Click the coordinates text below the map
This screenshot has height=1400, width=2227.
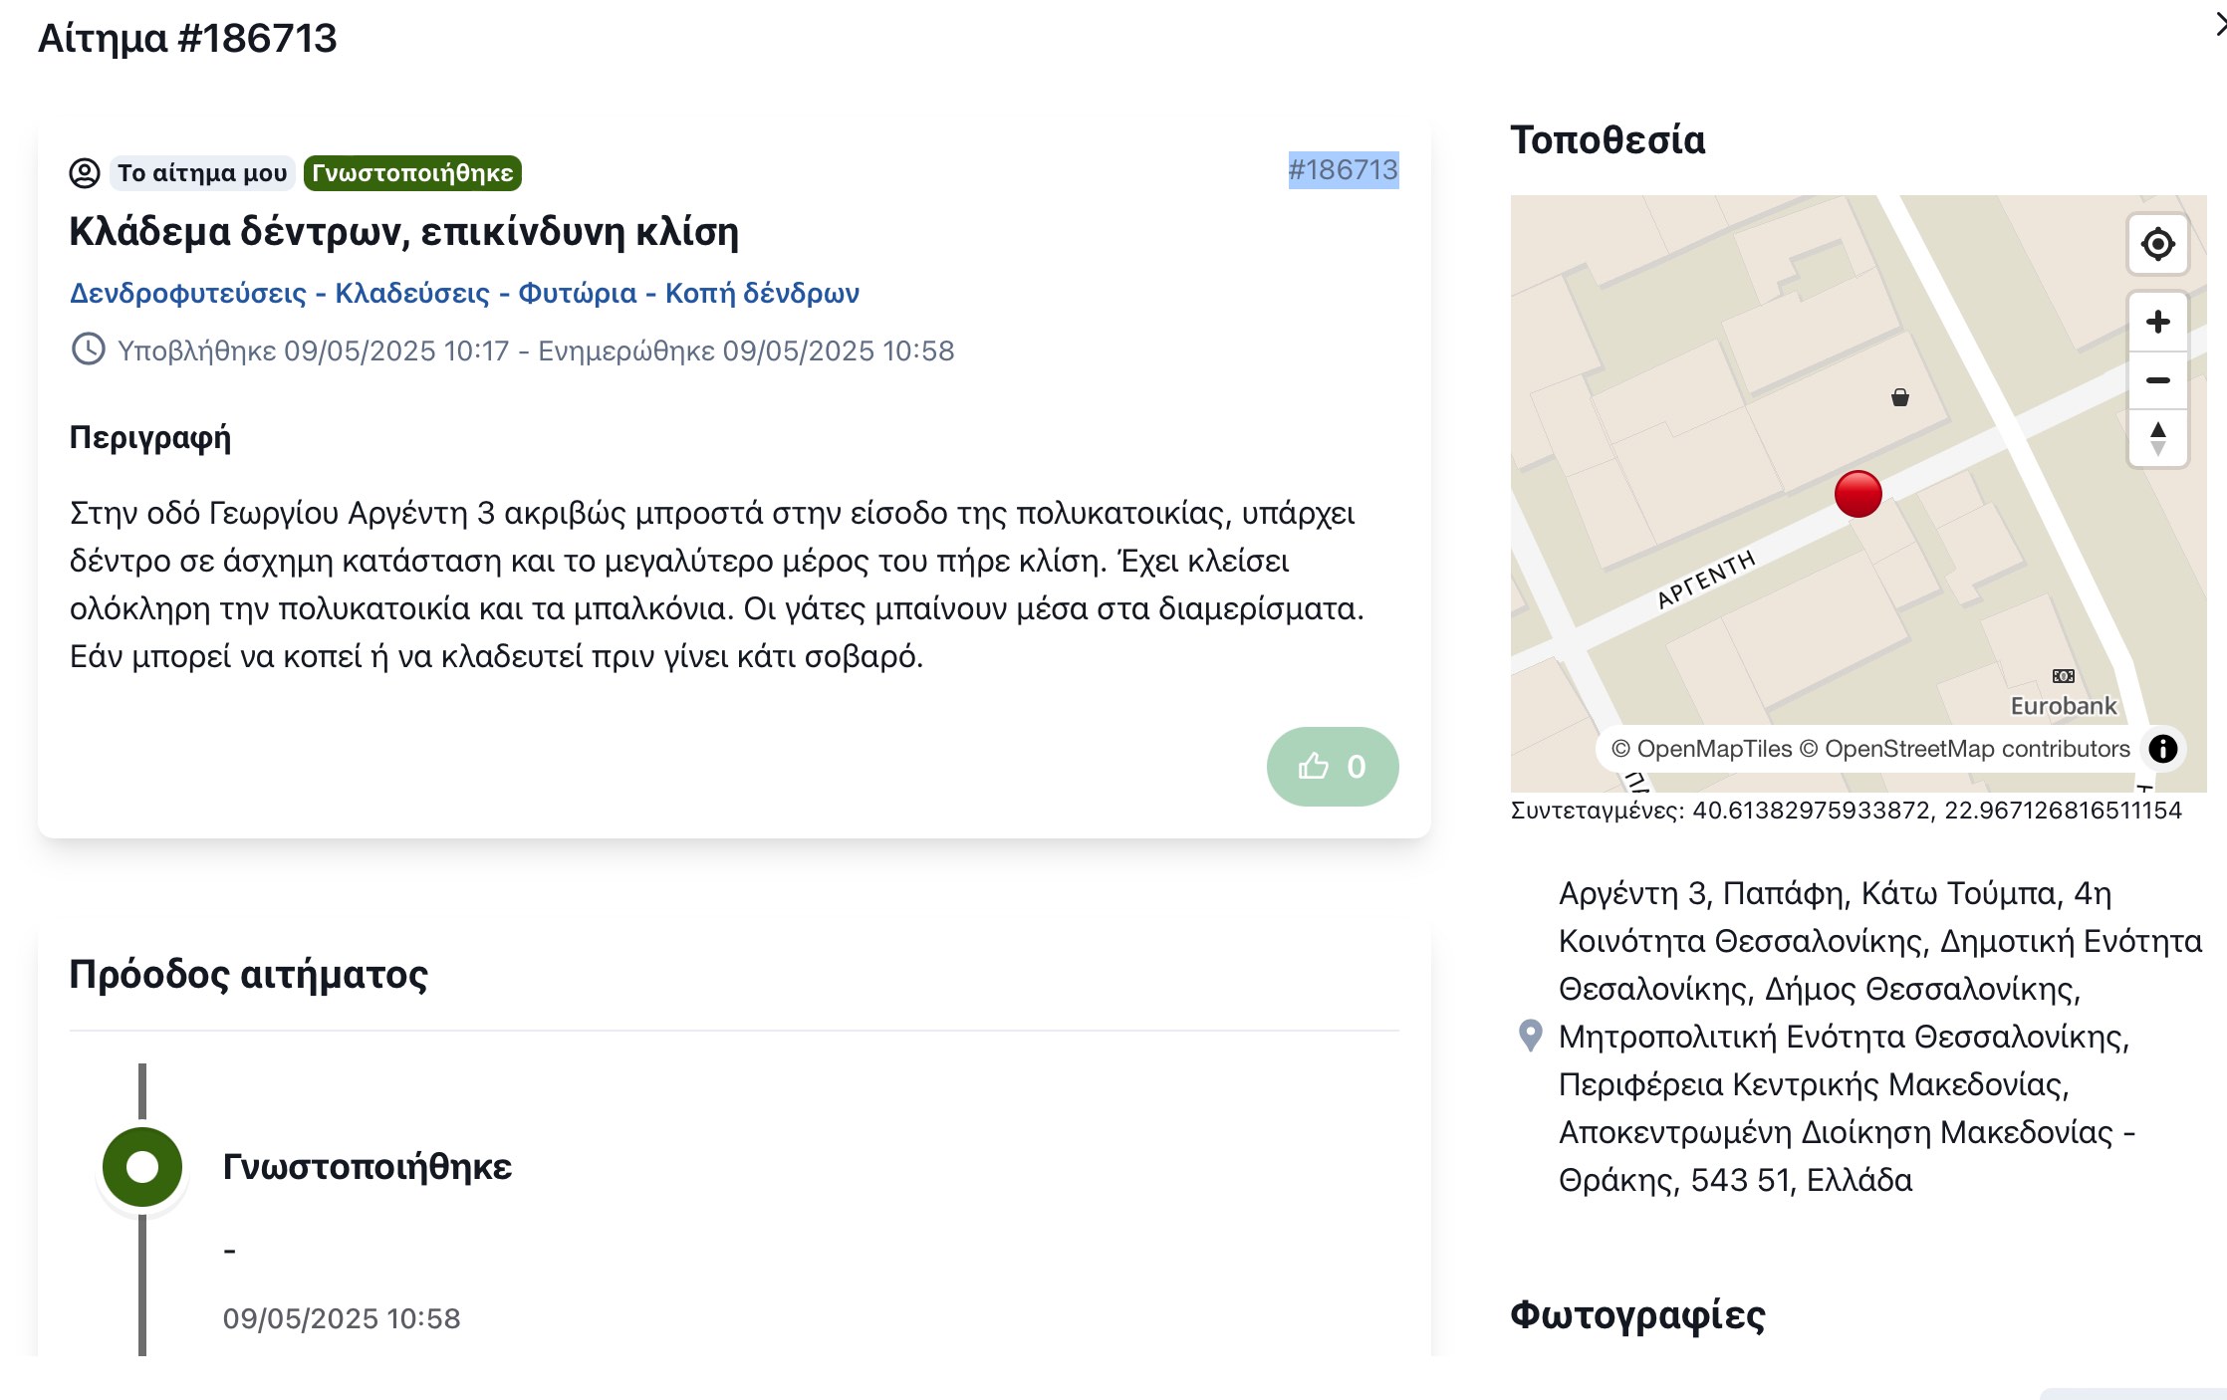click(x=1846, y=811)
